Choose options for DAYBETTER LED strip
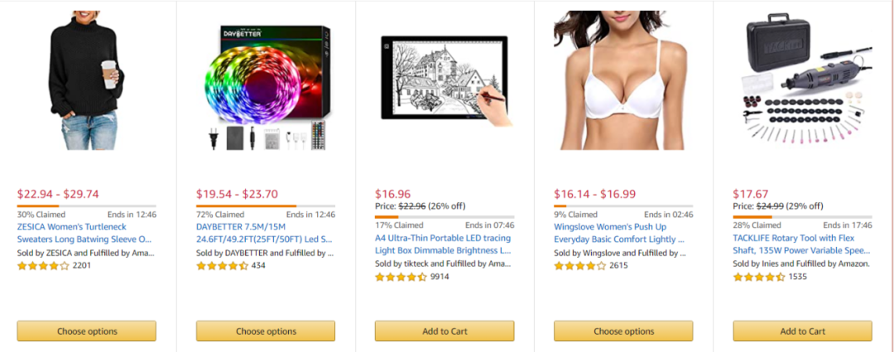Viewport: 894px width, 352px height. tap(266, 331)
